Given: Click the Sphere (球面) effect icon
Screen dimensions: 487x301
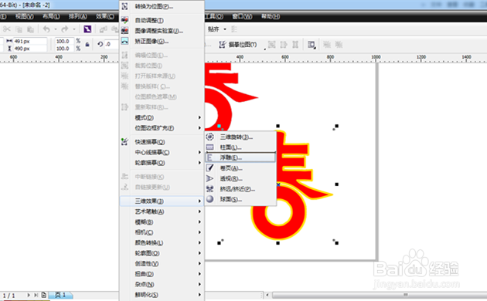Looking at the screenshot, I should coord(210,199).
